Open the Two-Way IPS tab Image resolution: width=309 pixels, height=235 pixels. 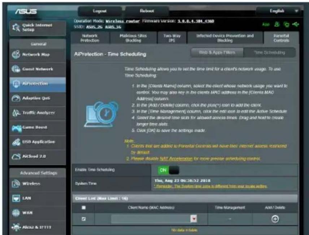(171, 38)
